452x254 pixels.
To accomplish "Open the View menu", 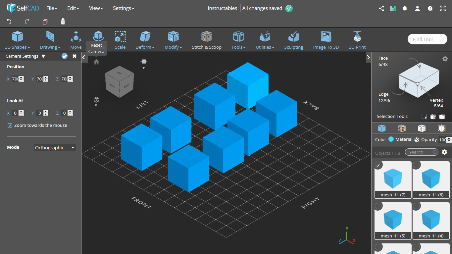I will (x=96, y=8).
